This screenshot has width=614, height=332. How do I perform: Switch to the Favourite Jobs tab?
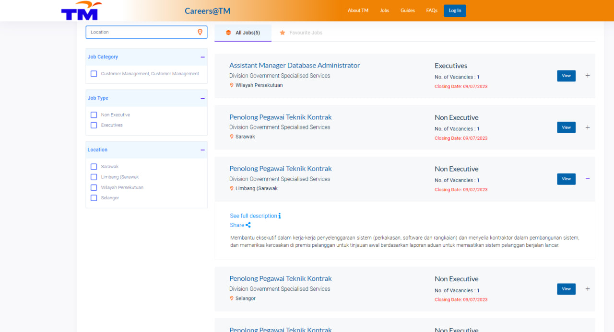301,33
